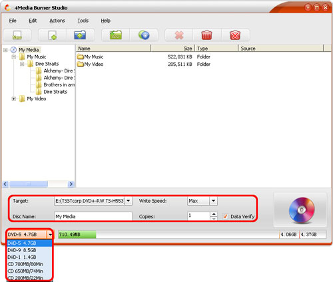Sort by the Type column header
The height and width of the screenshot is (282, 333).
216,49
